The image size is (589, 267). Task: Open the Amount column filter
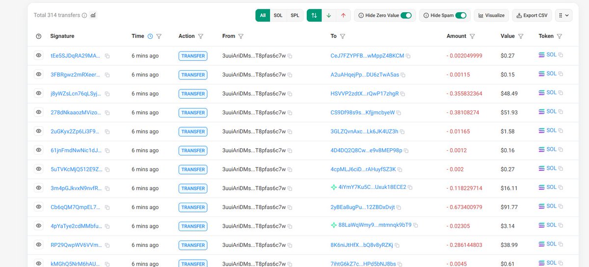[x=472, y=36]
